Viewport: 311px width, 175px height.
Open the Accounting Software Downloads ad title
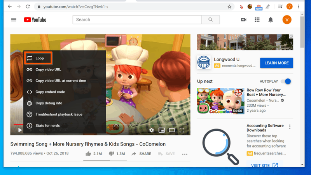click(265, 128)
